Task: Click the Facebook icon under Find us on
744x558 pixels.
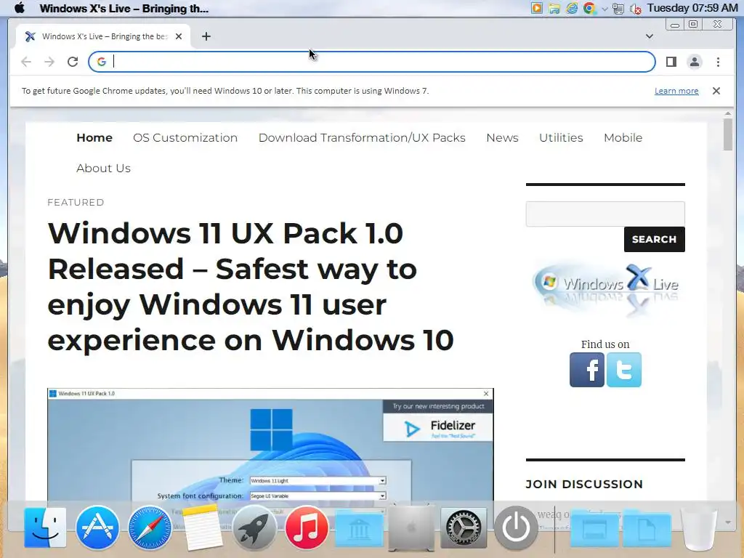Action: tap(587, 370)
